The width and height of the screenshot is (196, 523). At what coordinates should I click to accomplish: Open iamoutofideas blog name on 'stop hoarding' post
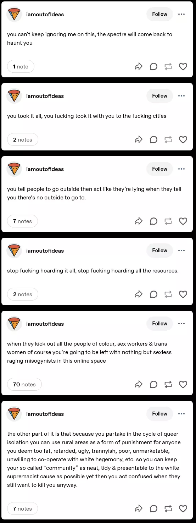click(45, 251)
